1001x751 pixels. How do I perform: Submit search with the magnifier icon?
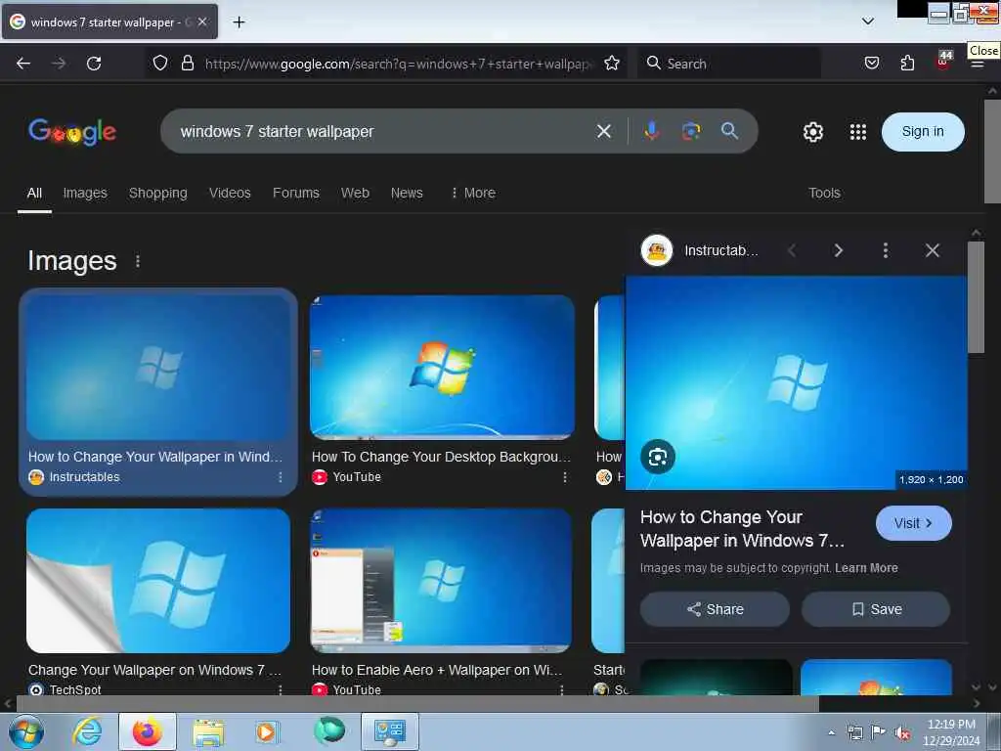[x=729, y=131]
